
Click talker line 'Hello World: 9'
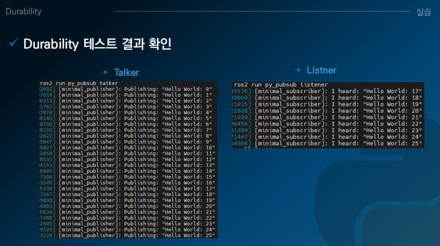(126, 142)
